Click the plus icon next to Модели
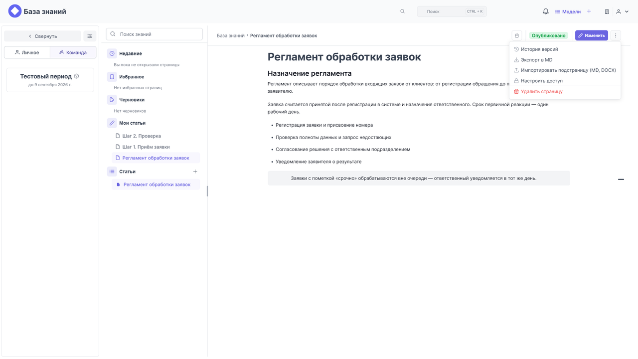 coord(589,11)
